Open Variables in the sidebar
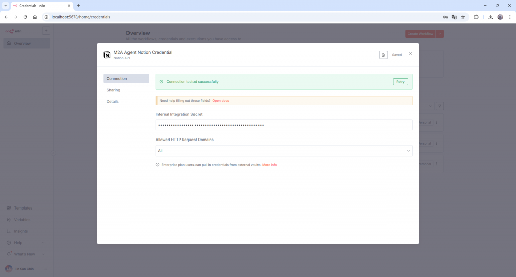Viewport: 516px width, 277px height. pyautogui.click(x=22, y=220)
